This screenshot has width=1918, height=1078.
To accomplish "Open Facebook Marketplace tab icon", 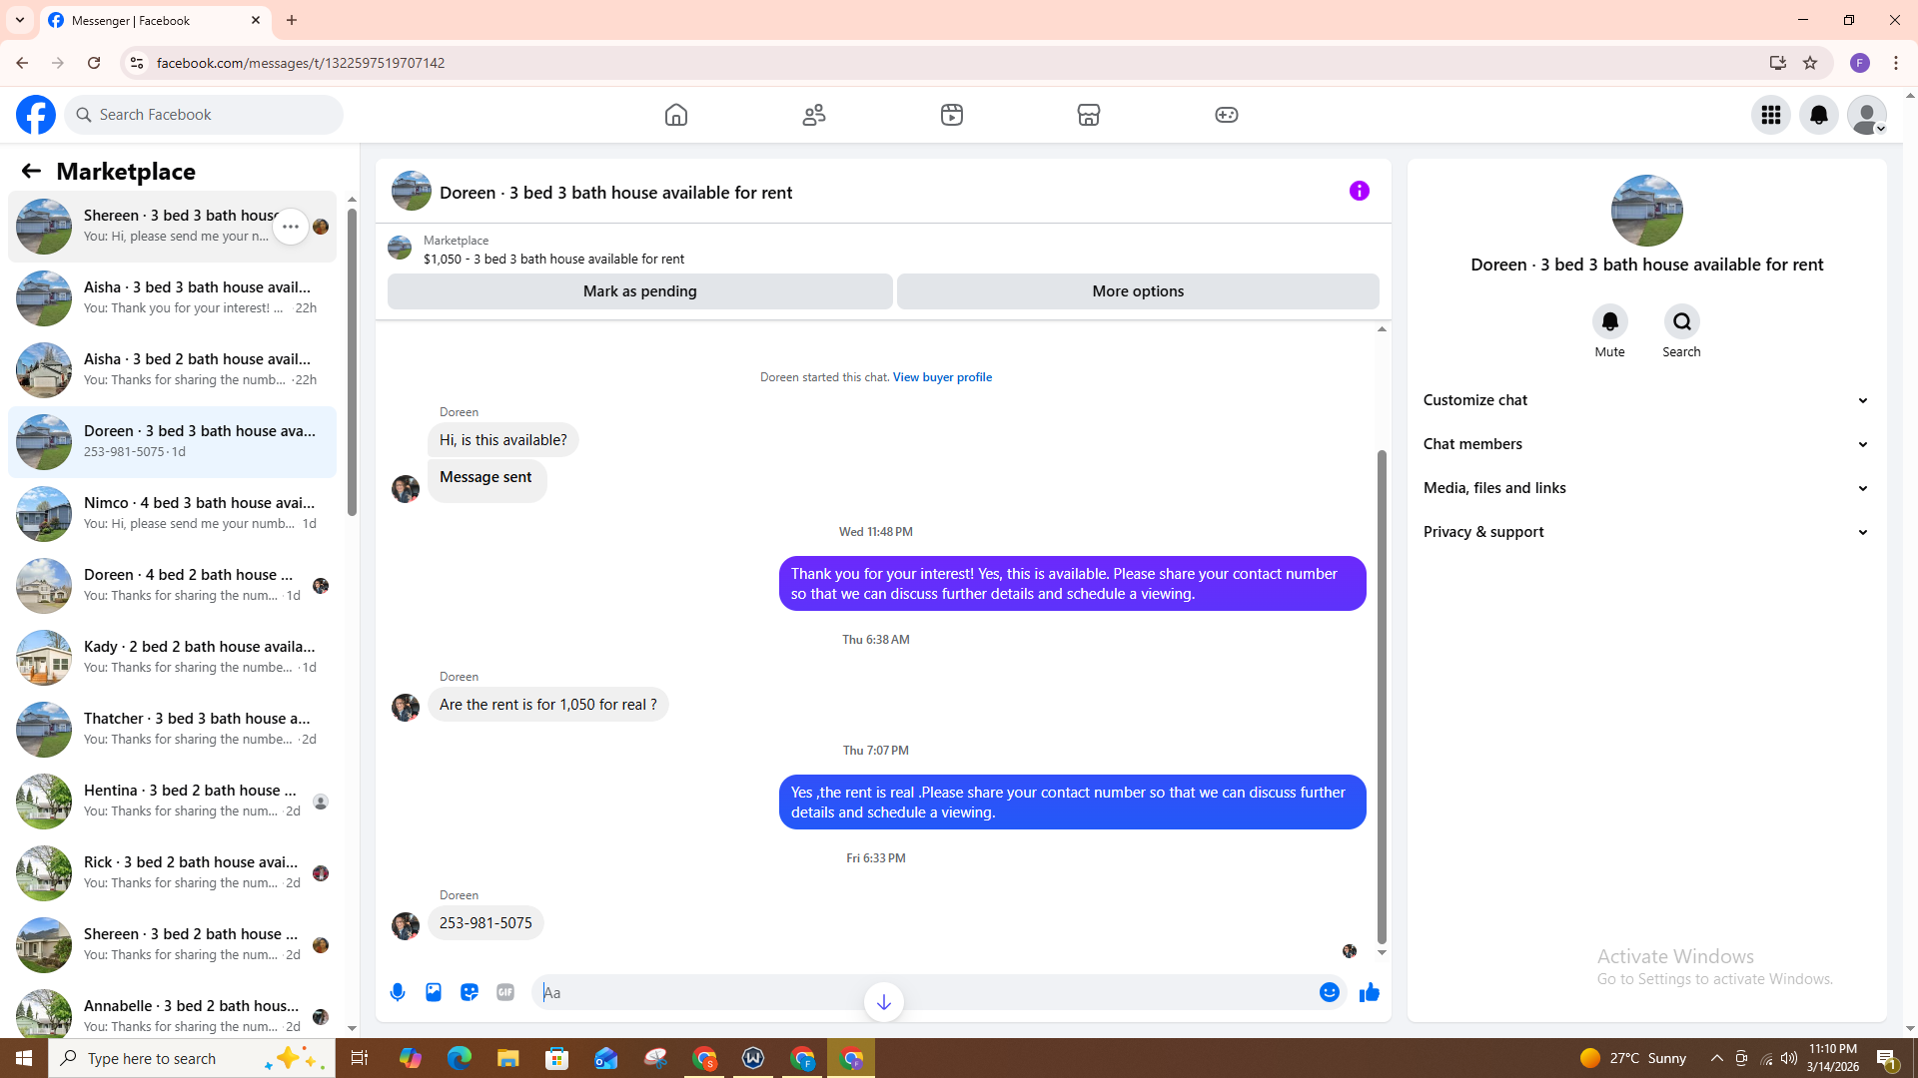I will (x=1089, y=115).
